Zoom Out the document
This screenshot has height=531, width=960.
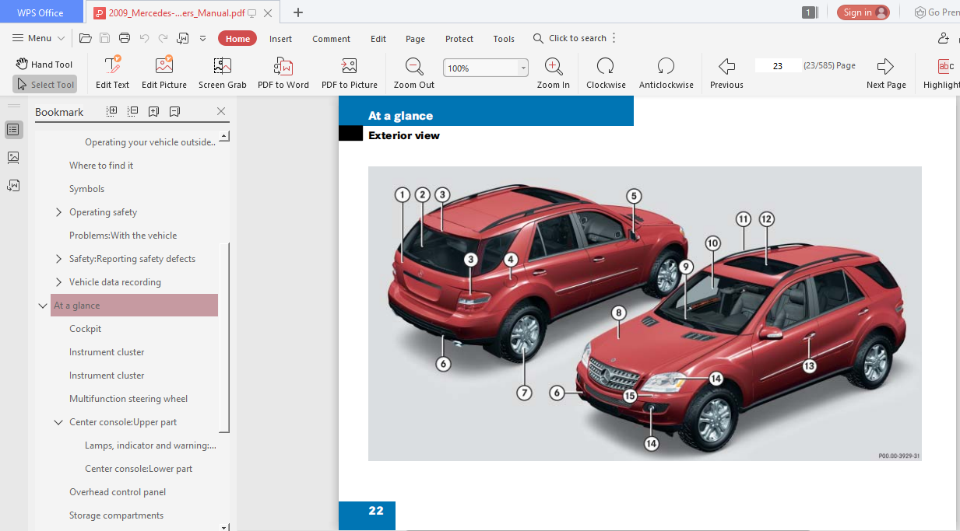click(x=414, y=72)
